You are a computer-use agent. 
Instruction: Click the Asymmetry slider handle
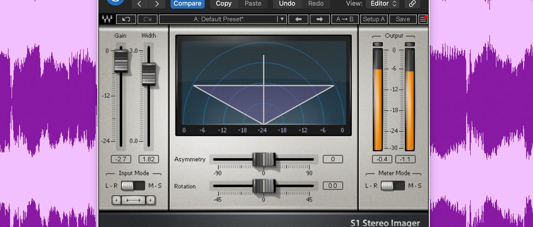click(264, 159)
